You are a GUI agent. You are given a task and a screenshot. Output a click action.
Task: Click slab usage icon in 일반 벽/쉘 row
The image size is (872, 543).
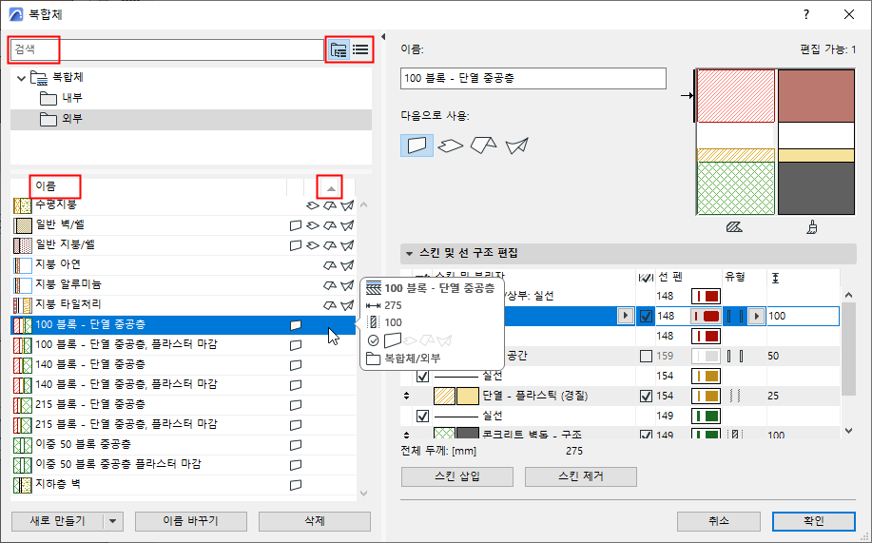point(313,225)
